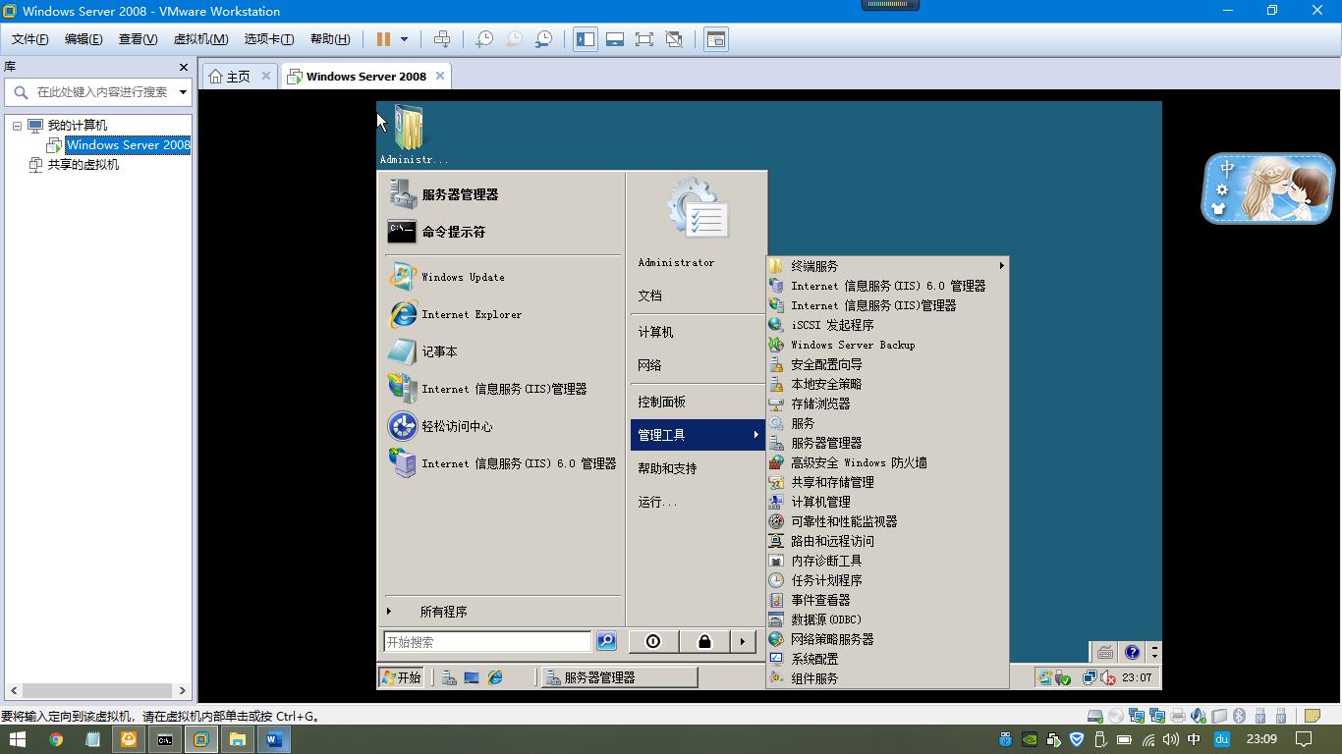The image size is (1342, 754).
Task: Click the language bar help icon
Action: tap(1132, 652)
